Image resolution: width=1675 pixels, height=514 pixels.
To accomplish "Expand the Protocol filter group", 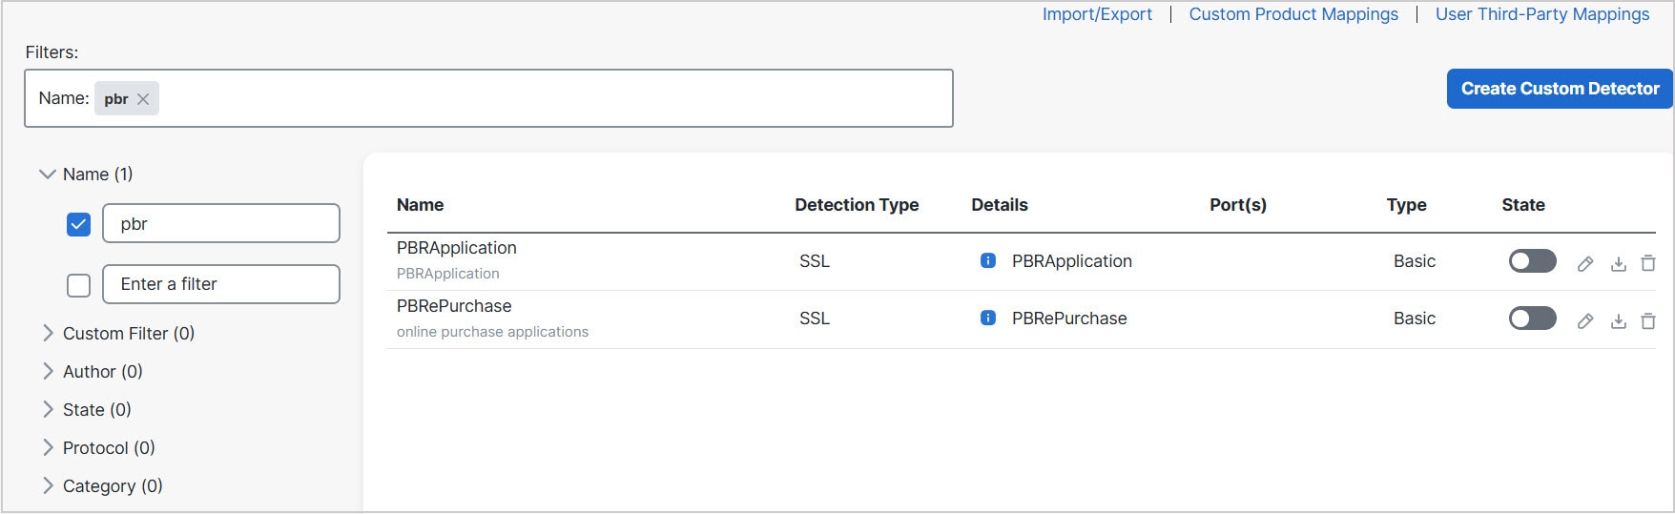I will pyautogui.click(x=48, y=447).
